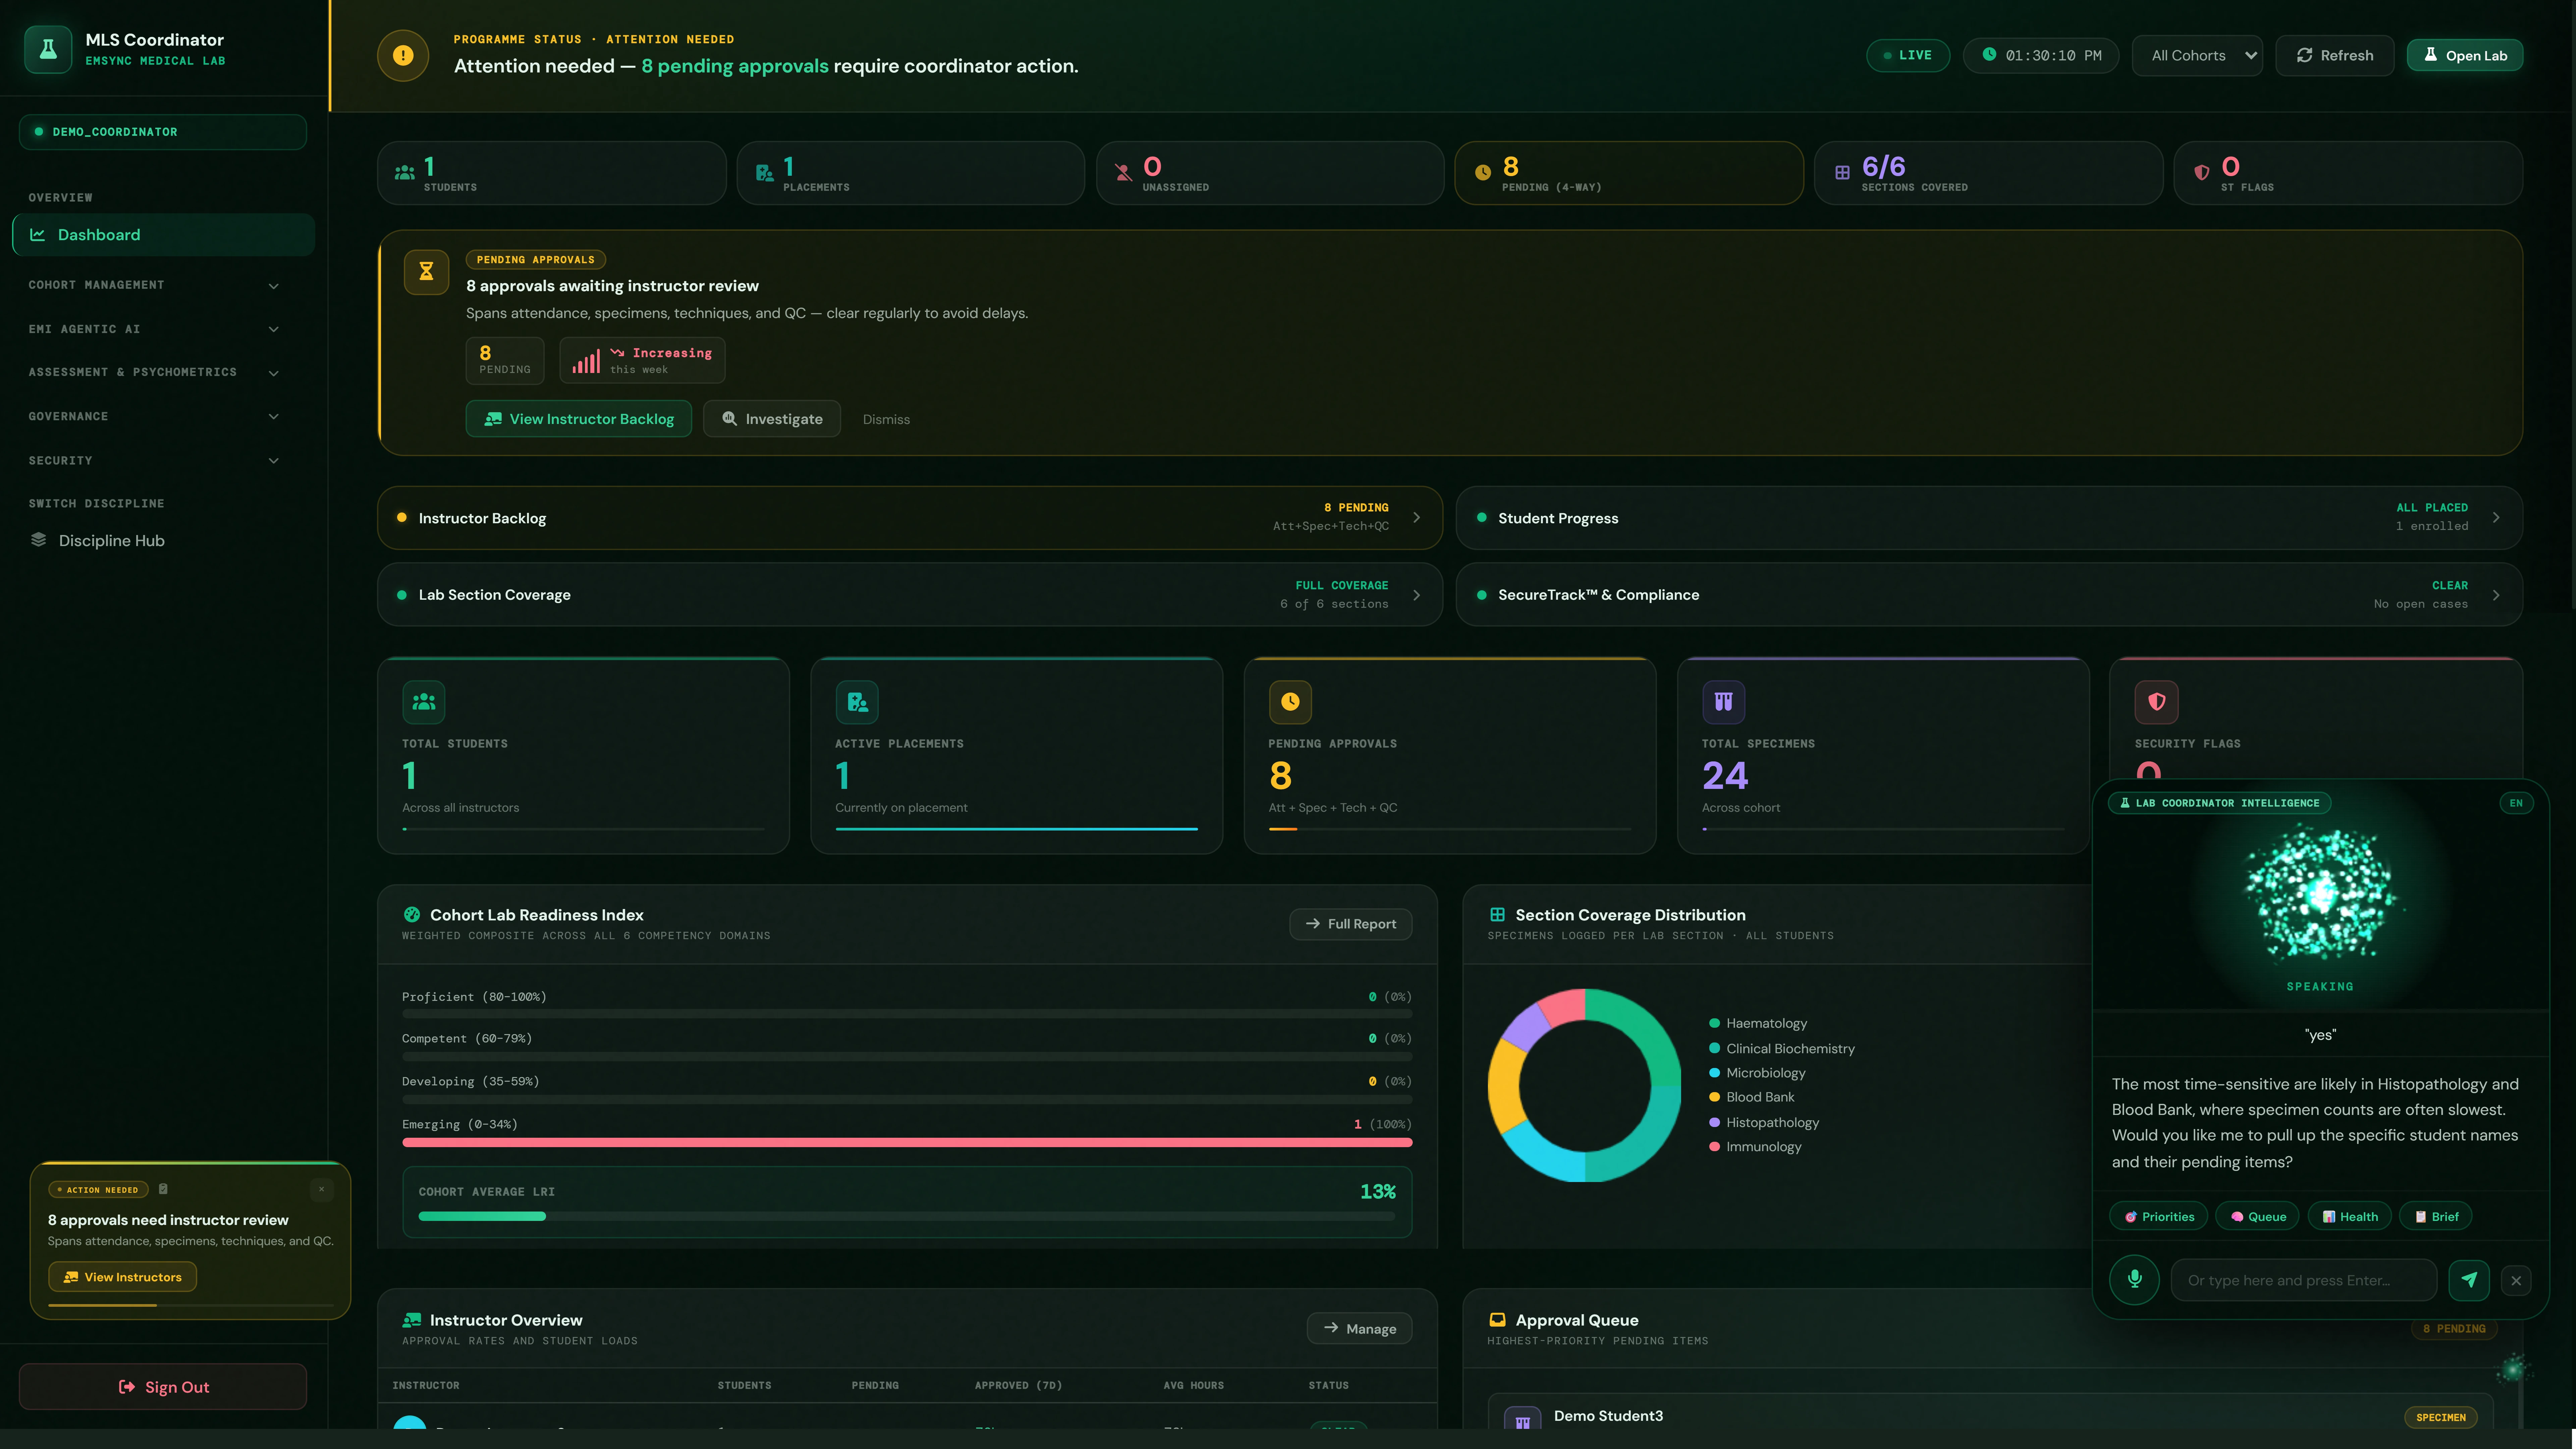Viewport: 2576px width, 1449px height.
Task: Click the Haematology legend color dot
Action: 1714,1023
